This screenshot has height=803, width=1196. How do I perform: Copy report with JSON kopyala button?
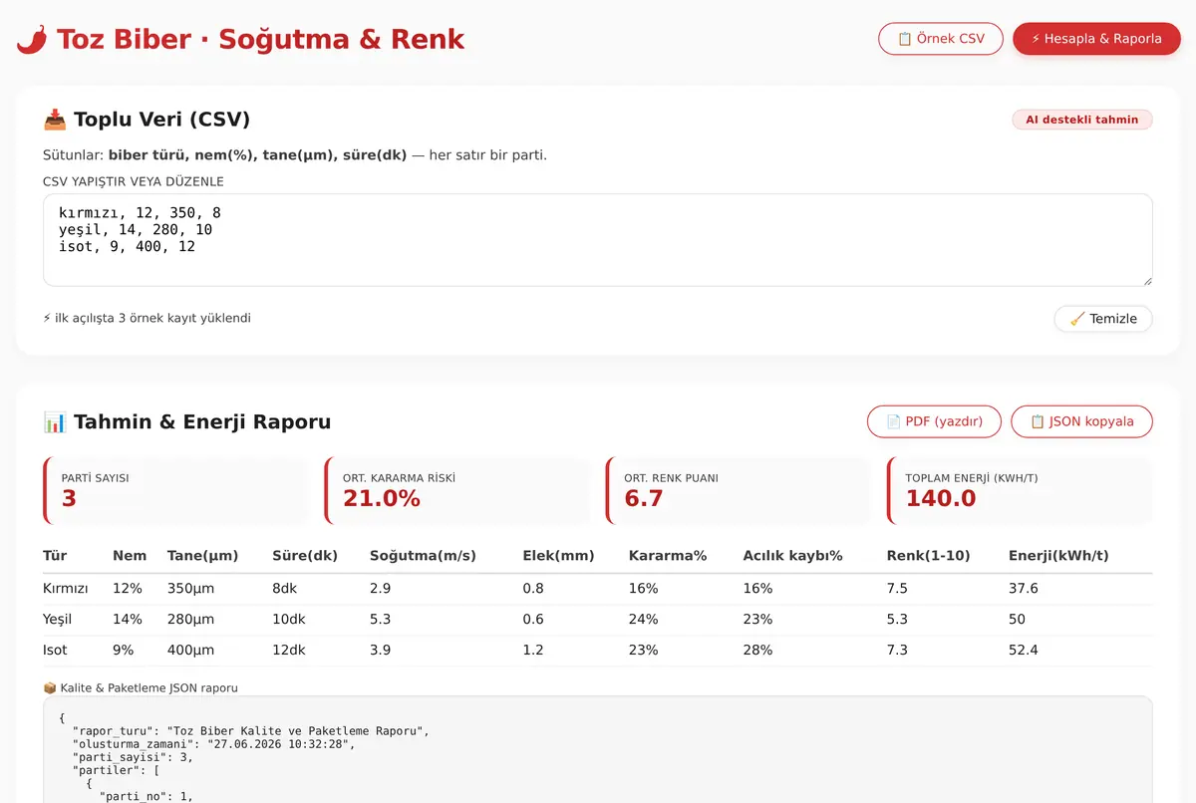1081,421
